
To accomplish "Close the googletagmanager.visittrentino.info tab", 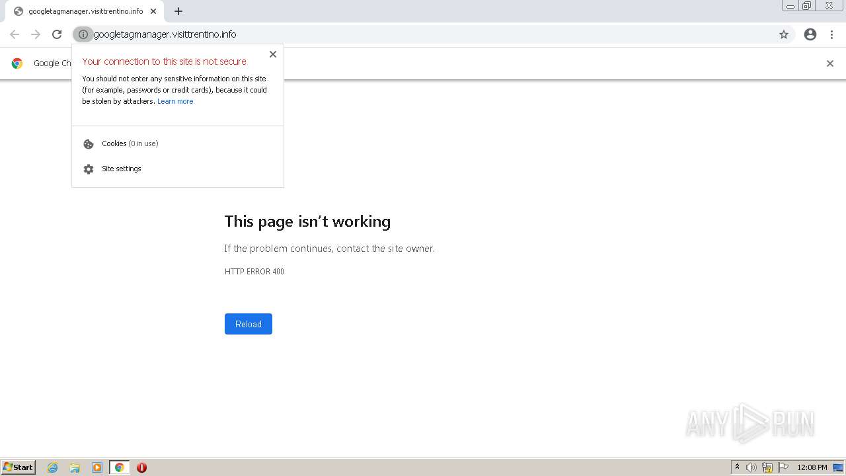I will 153,11.
